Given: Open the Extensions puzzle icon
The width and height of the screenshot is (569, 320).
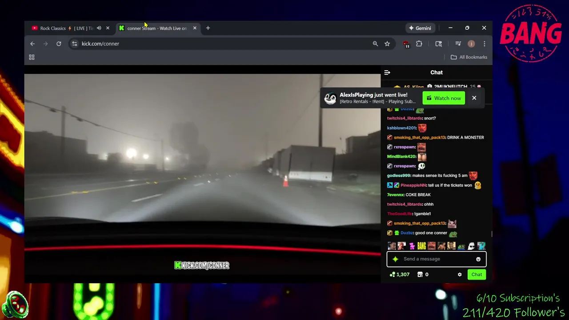Looking at the screenshot, I should [419, 44].
